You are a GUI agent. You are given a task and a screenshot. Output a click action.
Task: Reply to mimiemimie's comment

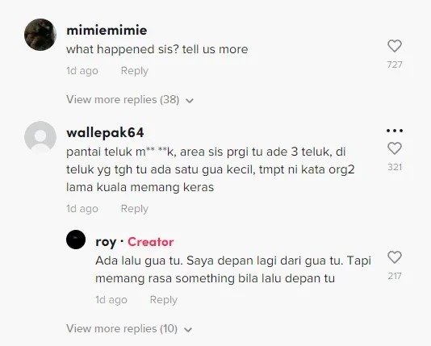135,71
